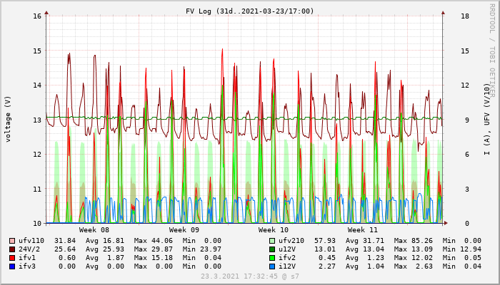This screenshot has height=285, width=500.
Task: Click the timestamp text below the legend
Action: tap(249, 276)
